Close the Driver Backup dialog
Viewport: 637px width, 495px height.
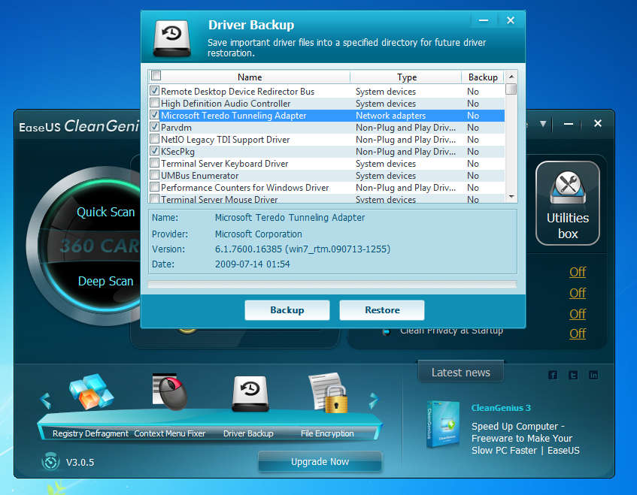click(x=511, y=20)
